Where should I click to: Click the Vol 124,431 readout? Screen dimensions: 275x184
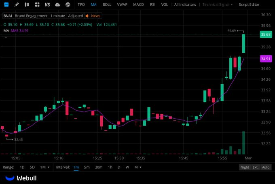(x=106, y=25)
